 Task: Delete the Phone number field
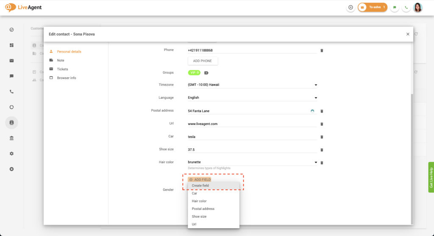(322, 50)
